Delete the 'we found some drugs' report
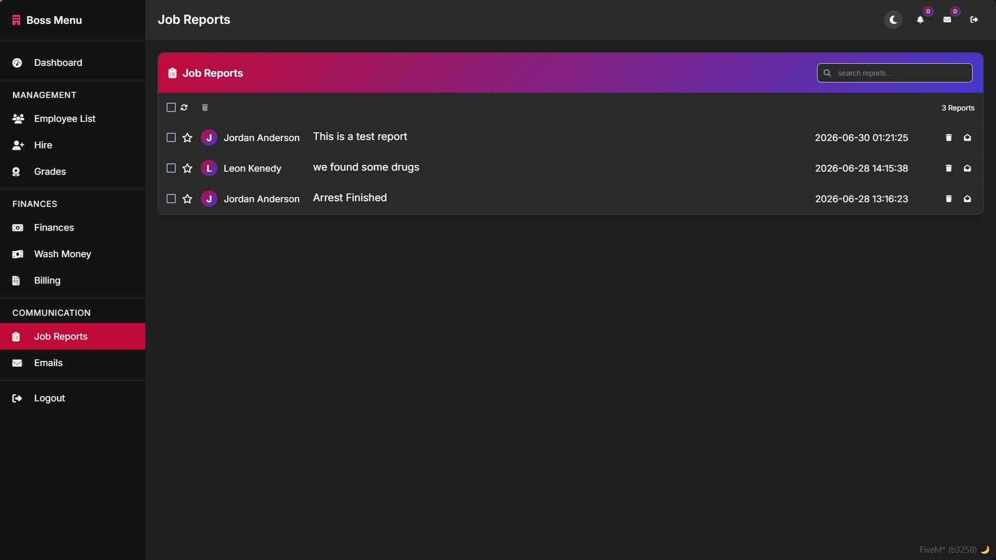Viewport: 996px width, 560px height. pos(948,168)
